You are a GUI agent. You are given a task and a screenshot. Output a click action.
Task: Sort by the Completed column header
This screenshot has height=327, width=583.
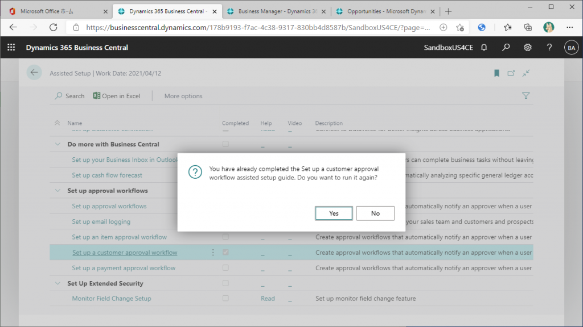click(235, 123)
